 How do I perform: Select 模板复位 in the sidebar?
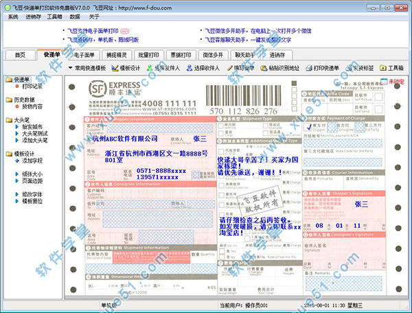[x=32, y=201]
